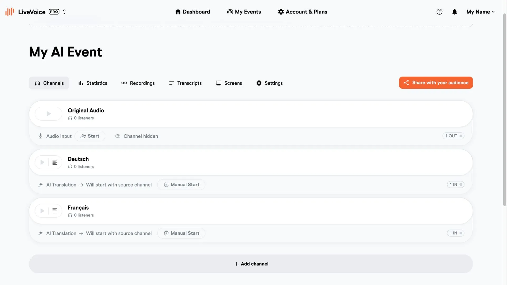Open the Français transcript icon
The image size is (507, 285).
click(x=55, y=211)
